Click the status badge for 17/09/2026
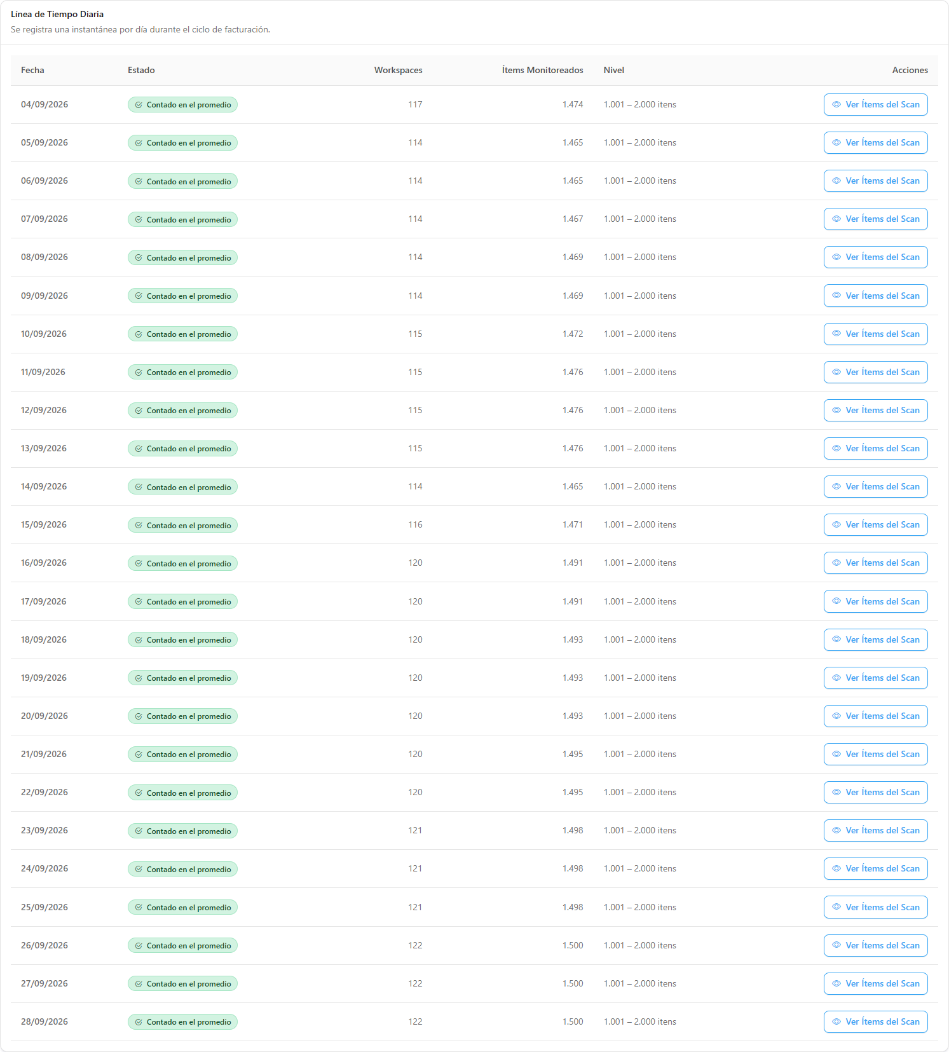Viewport: 949px width, 1052px height. (182, 601)
